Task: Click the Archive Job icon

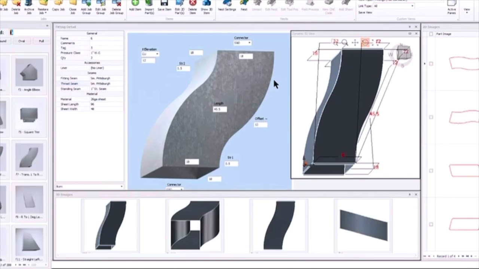Action: [29, 3]
